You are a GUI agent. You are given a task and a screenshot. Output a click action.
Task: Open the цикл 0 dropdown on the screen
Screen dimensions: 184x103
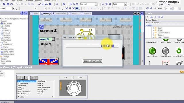(53, 39)
